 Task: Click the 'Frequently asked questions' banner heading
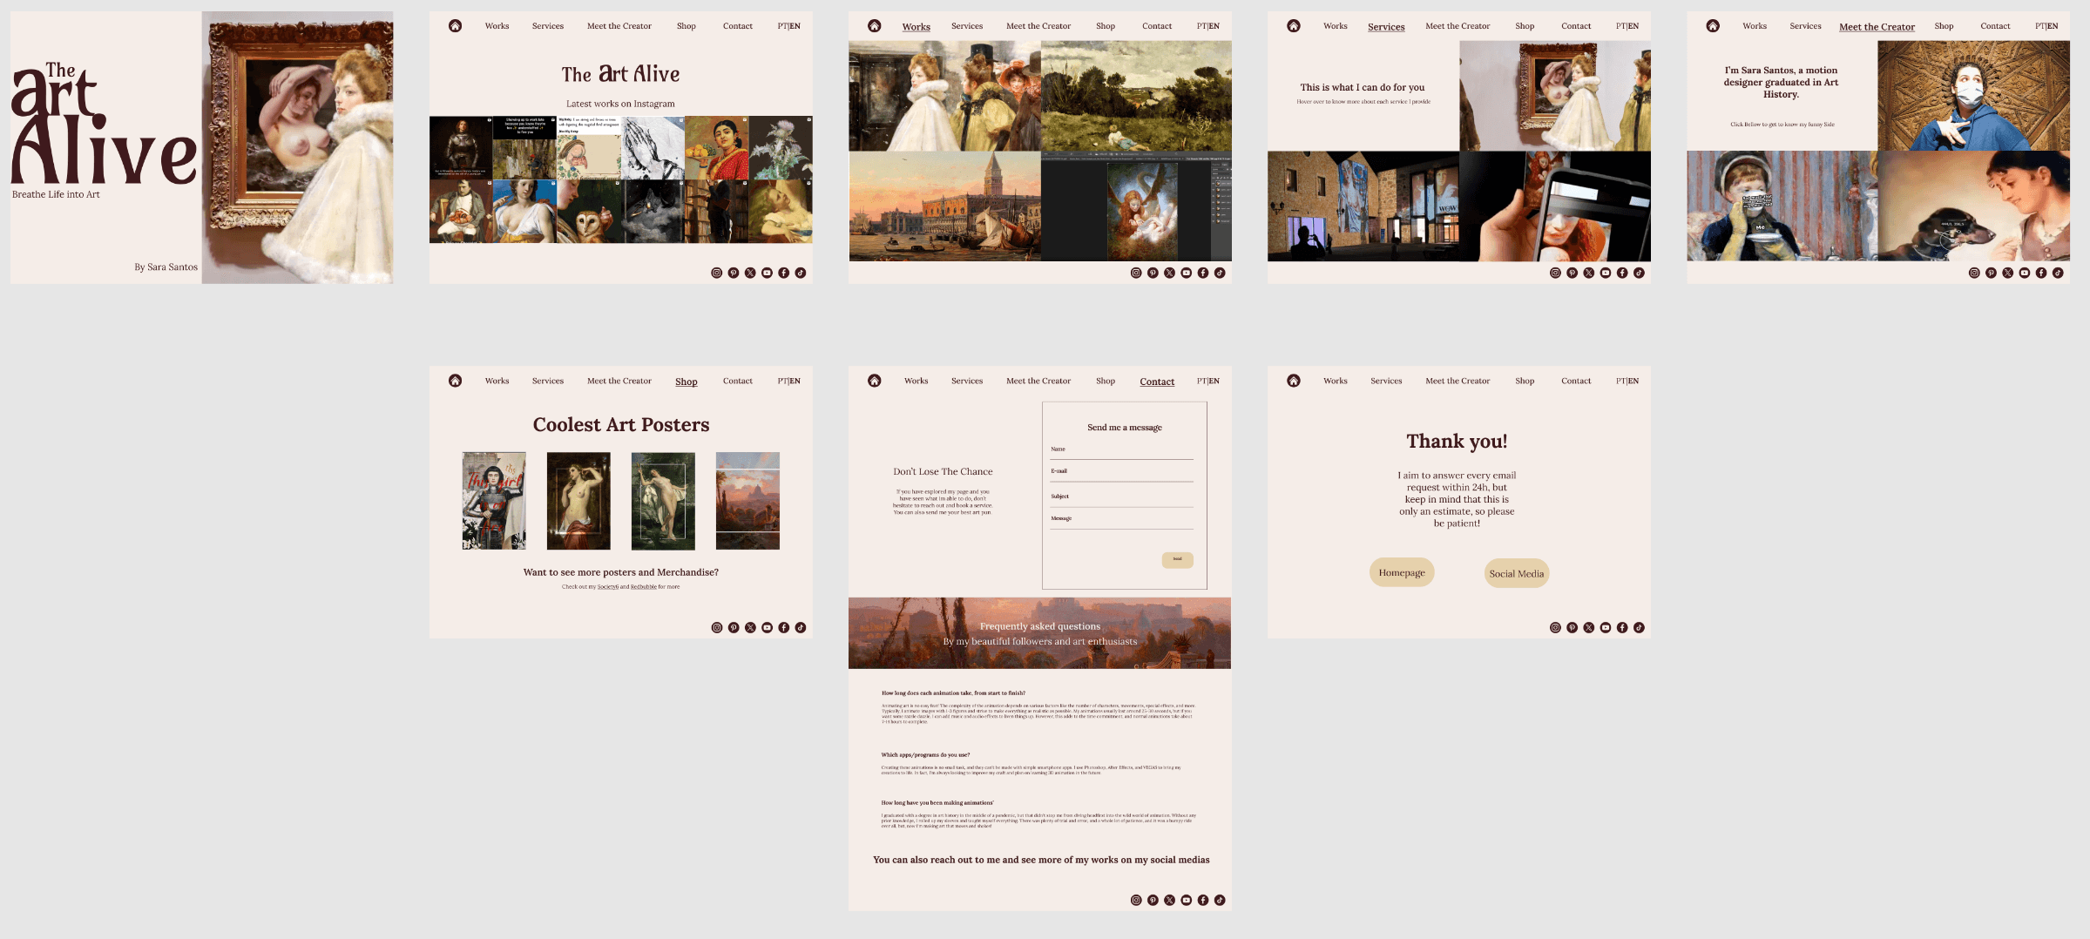(1040, 626)
